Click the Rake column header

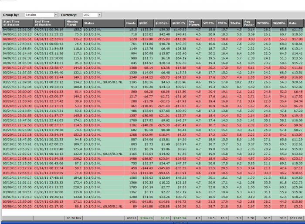[295, 23]
